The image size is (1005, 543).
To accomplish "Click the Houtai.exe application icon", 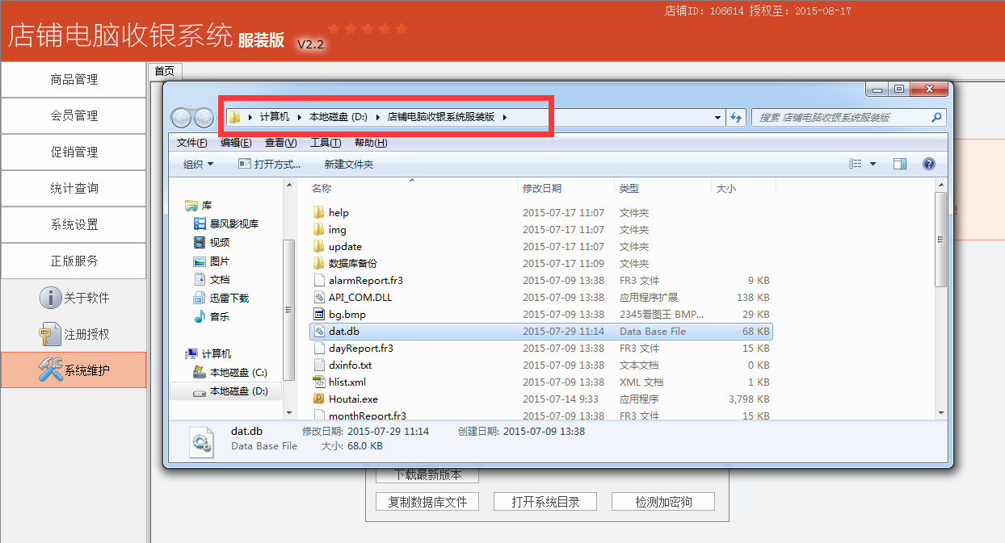I will click(319, 399).
